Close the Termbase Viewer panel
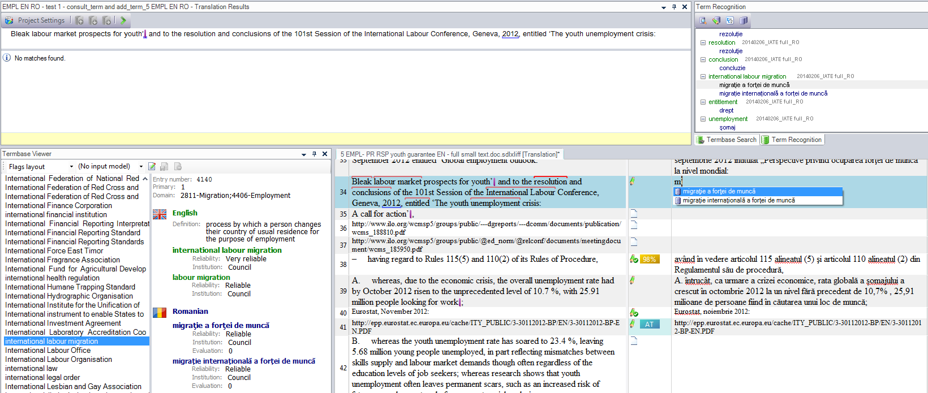 tap(325, 154)
